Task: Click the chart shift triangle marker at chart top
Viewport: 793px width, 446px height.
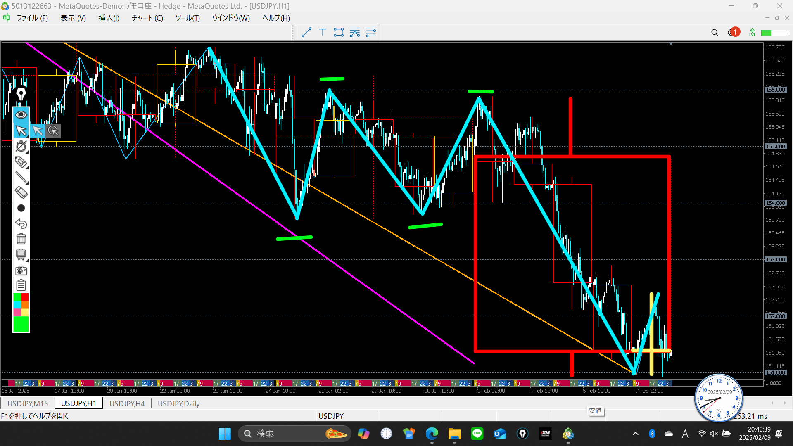Action: point(671,43)
